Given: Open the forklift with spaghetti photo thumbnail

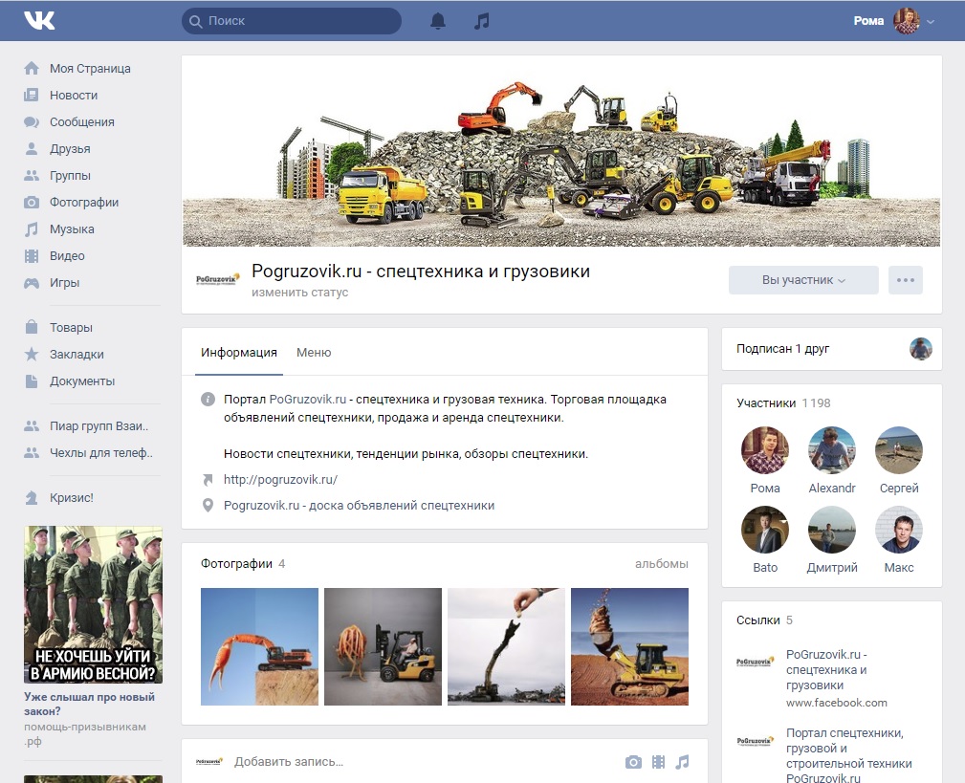Looking at the screenshot, I should [383, 646].
